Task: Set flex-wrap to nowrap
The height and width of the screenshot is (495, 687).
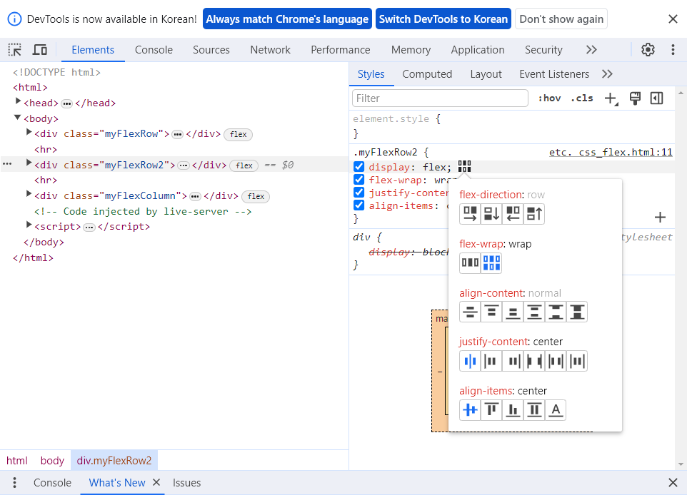Action: 470,263
